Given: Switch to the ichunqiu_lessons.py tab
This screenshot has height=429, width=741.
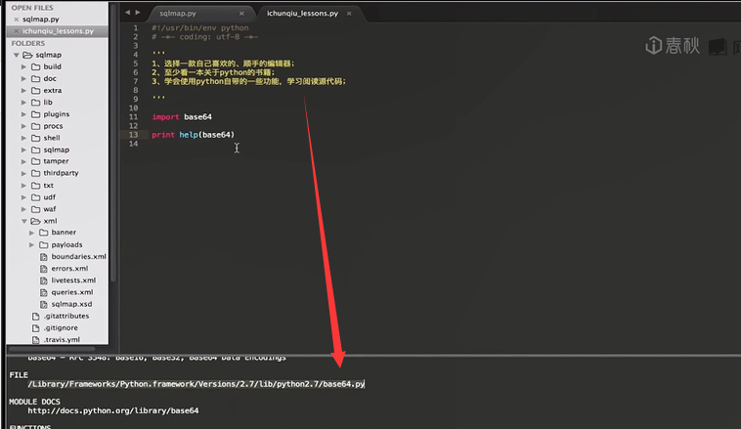Looking at the screenshot, I should tap(302, 14).
